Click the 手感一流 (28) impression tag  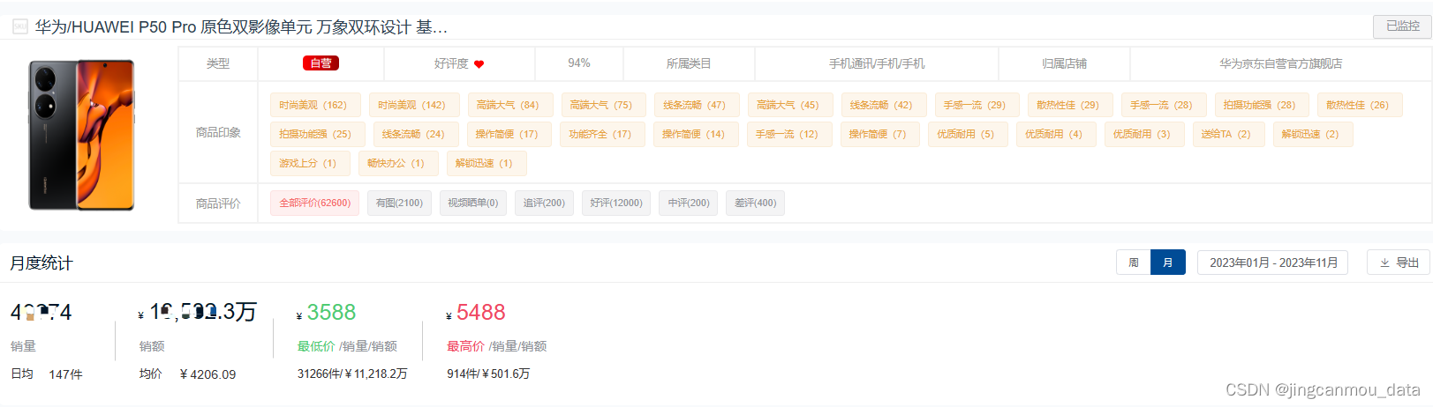(1163, 105)
